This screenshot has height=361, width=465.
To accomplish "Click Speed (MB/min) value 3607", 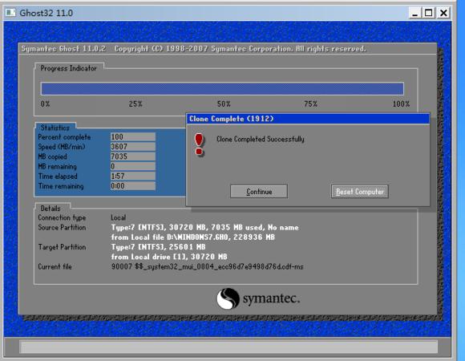I will 133,147.
